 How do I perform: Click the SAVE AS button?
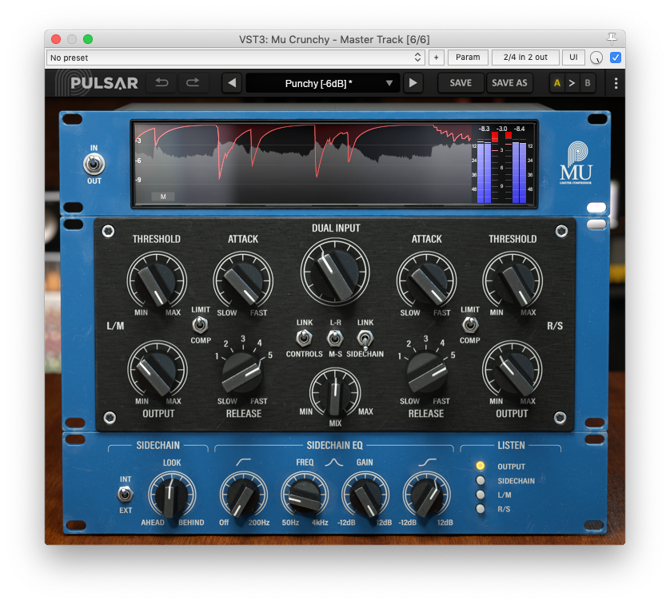[x=509, y=83]
